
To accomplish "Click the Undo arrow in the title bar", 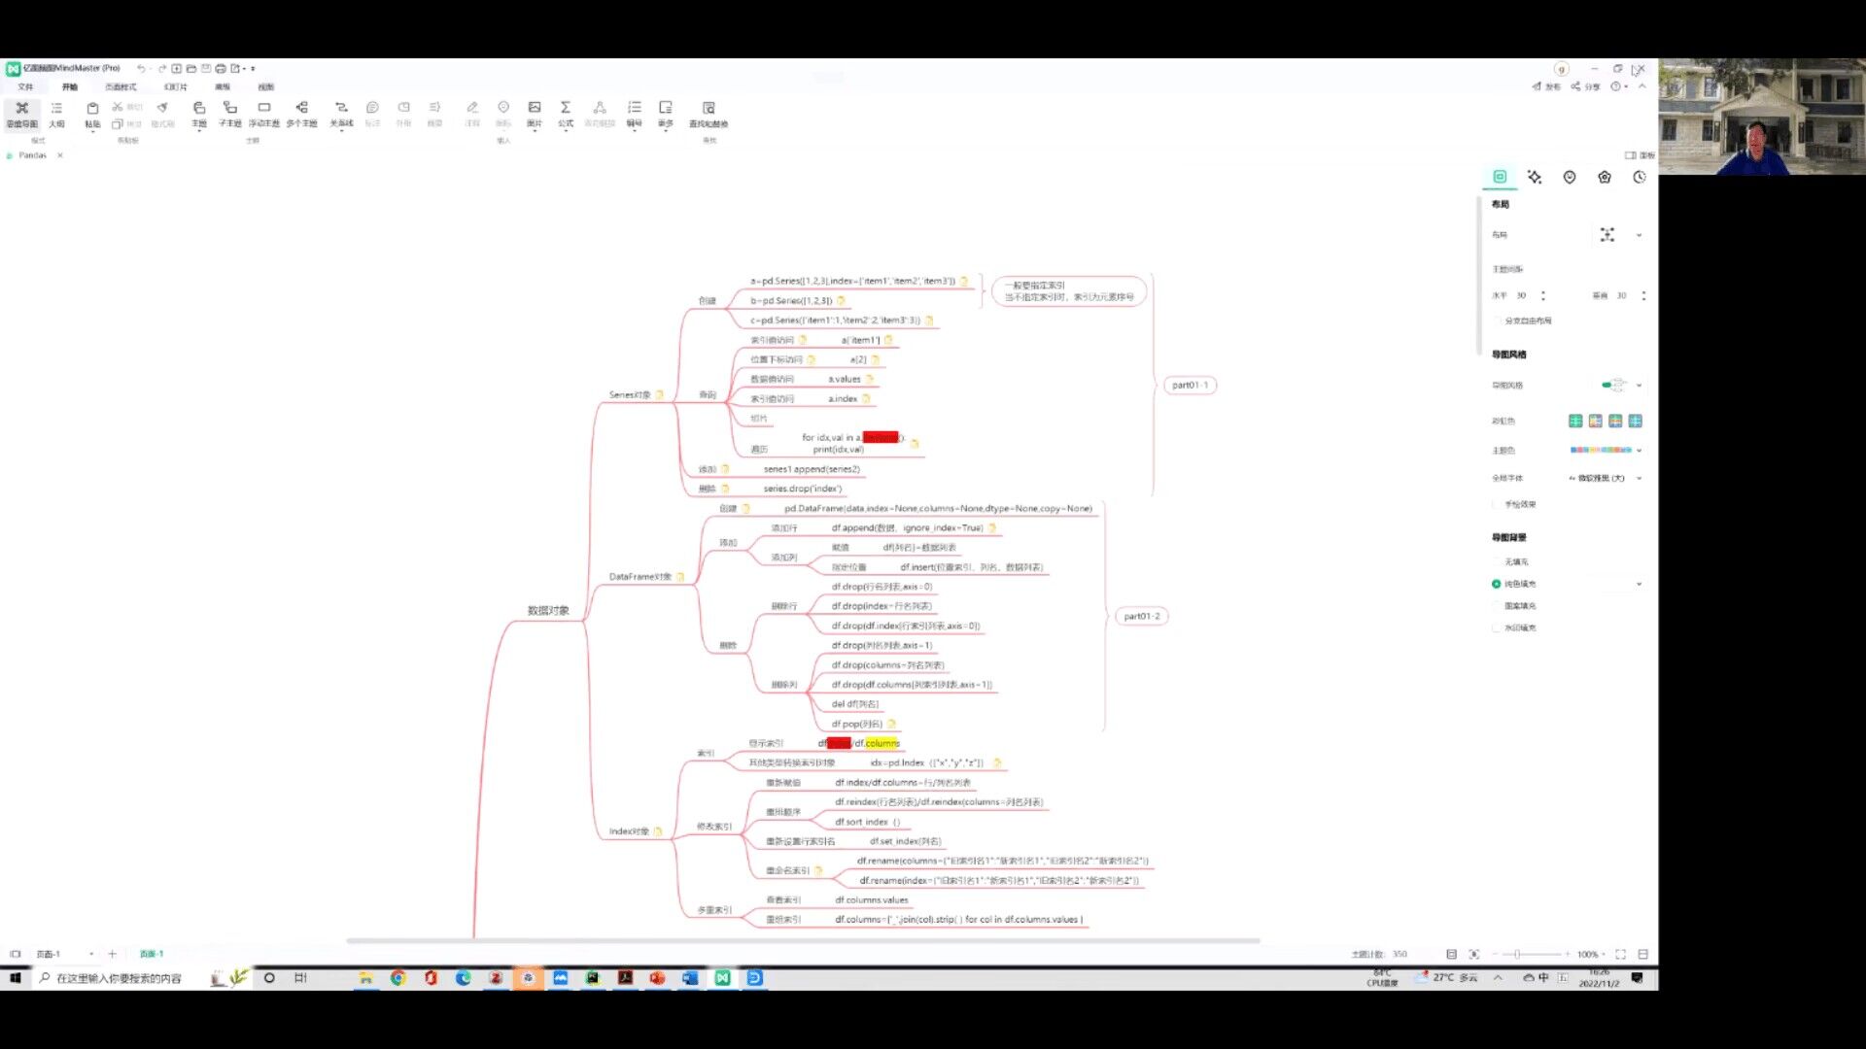I will (x=141, y=69).
